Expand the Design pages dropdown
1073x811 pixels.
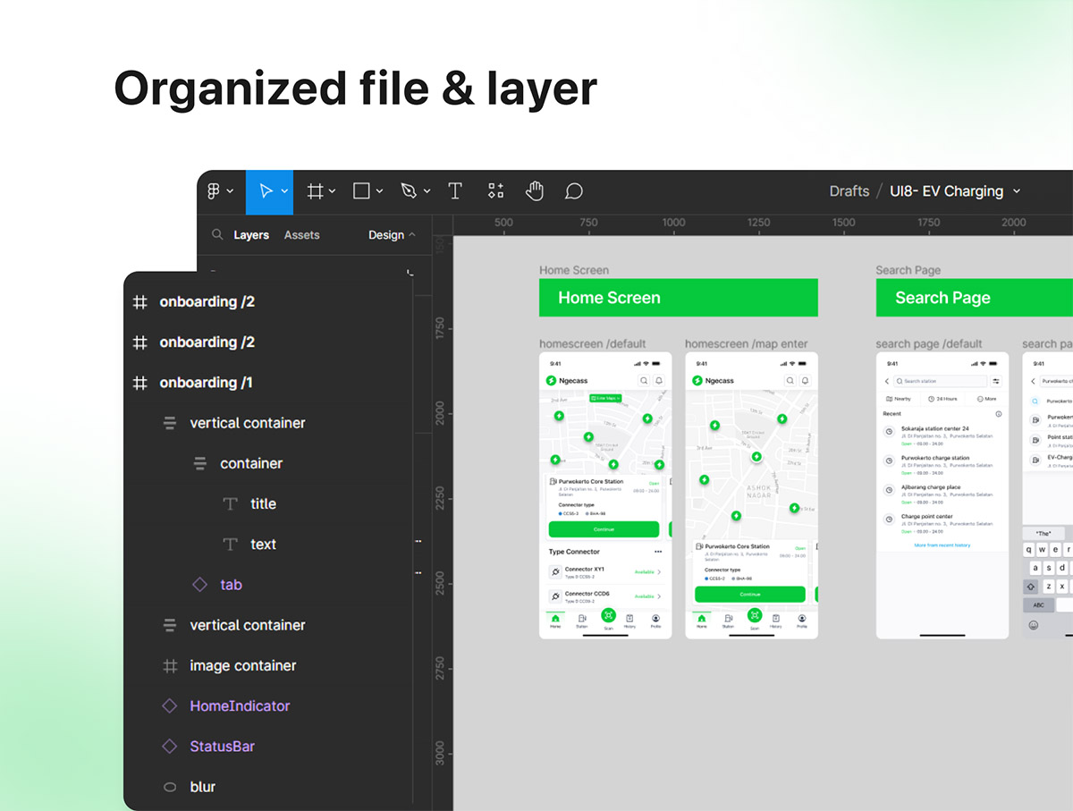click(x=392, y=235)
